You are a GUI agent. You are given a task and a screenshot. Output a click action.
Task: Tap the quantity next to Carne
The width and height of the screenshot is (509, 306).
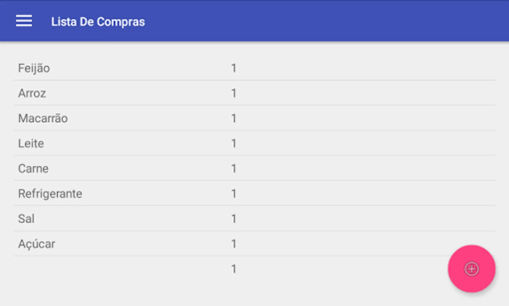point(234,169)
